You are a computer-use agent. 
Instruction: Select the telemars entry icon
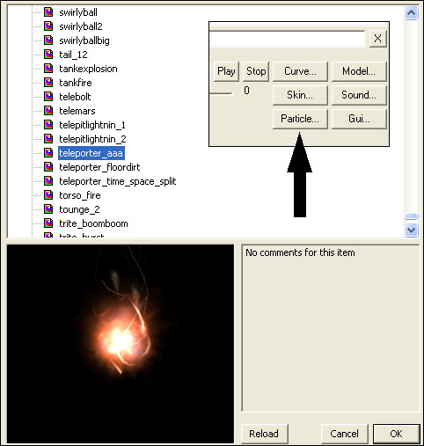[x=48, y=111]
